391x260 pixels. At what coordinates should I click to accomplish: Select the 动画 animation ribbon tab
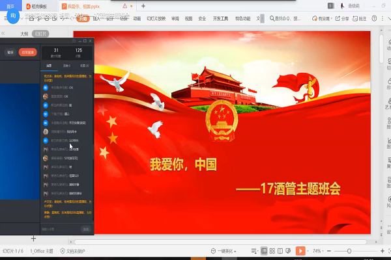pyautogui.click(x=137, y=19)
